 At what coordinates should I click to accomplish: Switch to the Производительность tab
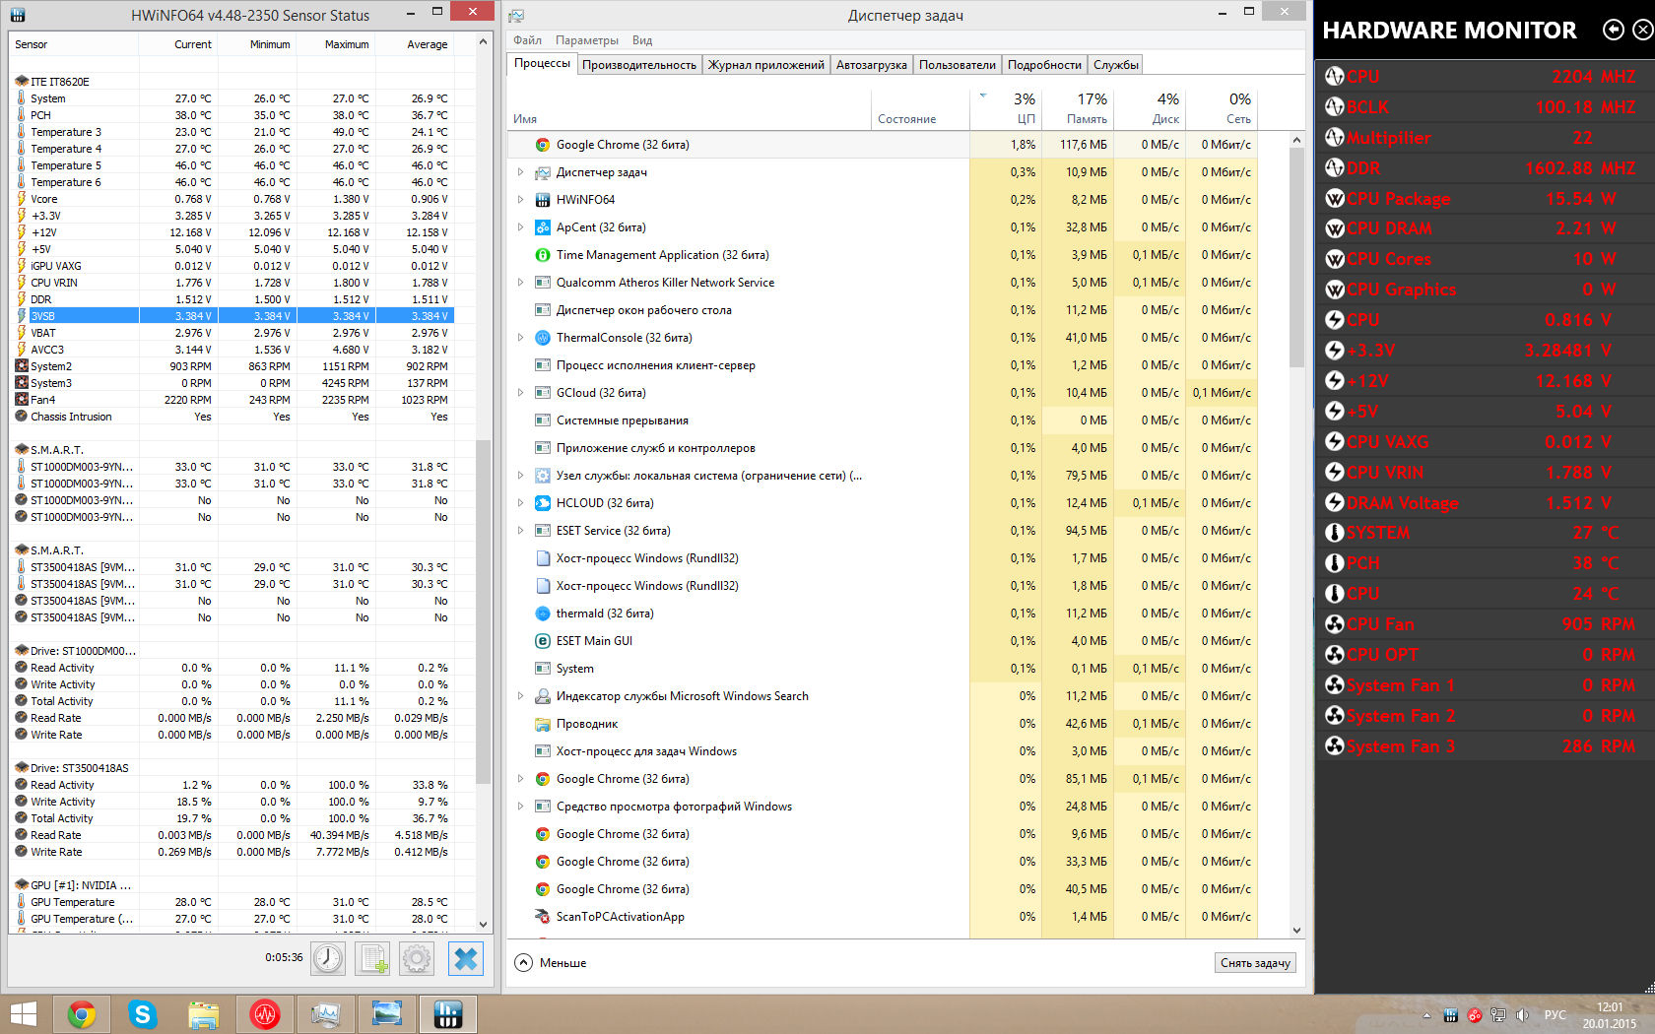point(639,65)
